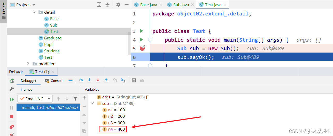Resume program with green play icon
333x136 pixels.
(x=12, y=99)
